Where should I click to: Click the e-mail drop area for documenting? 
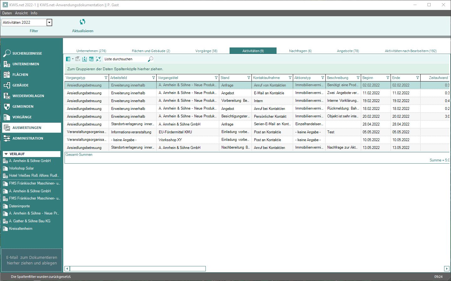(32, 260)
